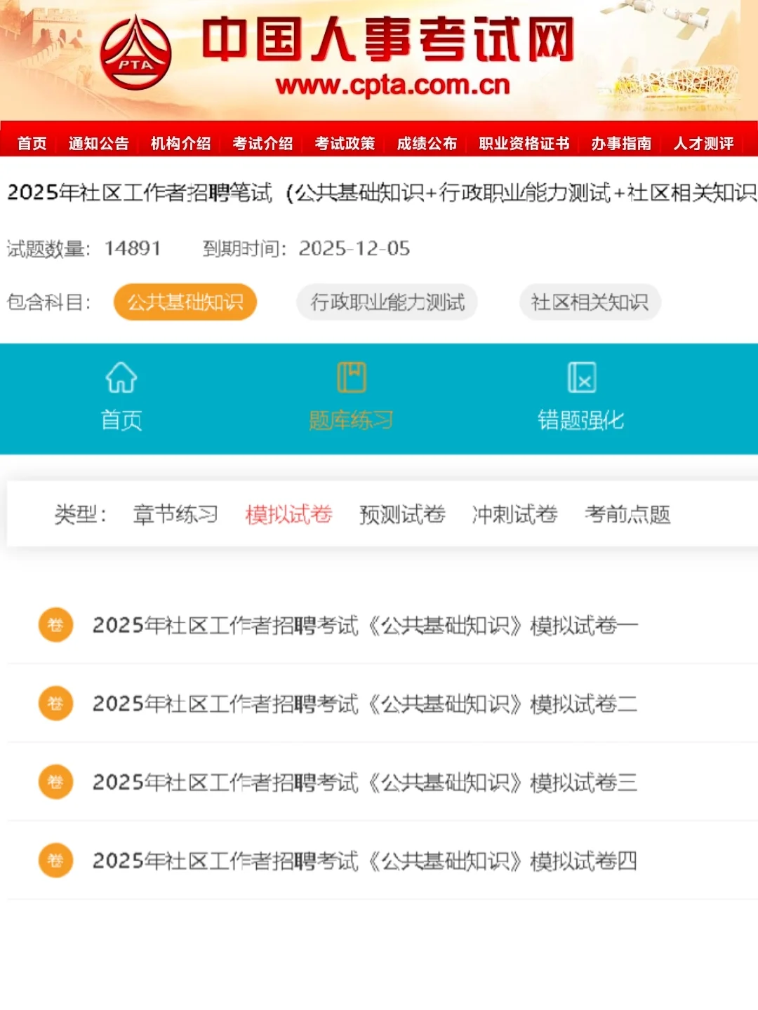
Task: Click the 题库练习 book icon
Action: pyautogui.click(x=352, y=377)
